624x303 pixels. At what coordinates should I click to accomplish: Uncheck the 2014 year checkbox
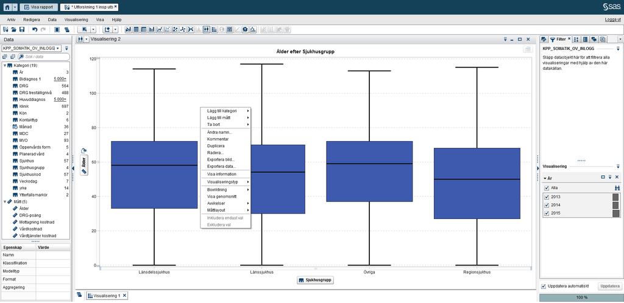point(547,205)
